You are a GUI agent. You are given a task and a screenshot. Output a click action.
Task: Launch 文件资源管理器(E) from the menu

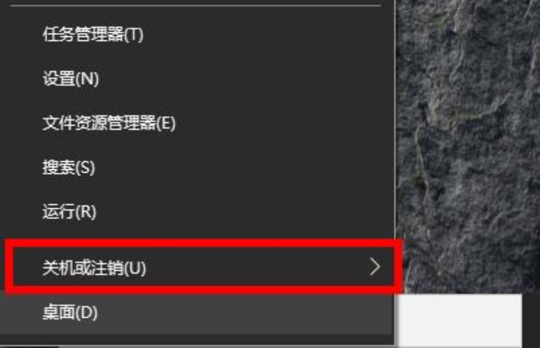click(197, 123)
